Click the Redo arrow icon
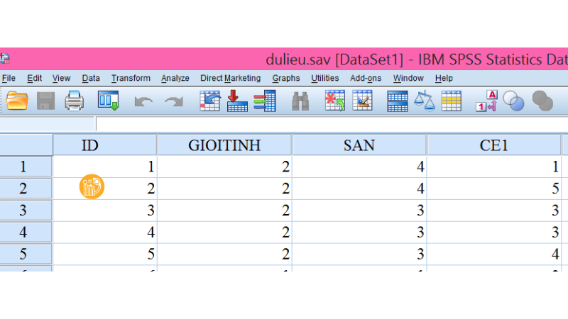Image resolution: width=568 pixels, height=319 pixels. [x=173, y=102]
